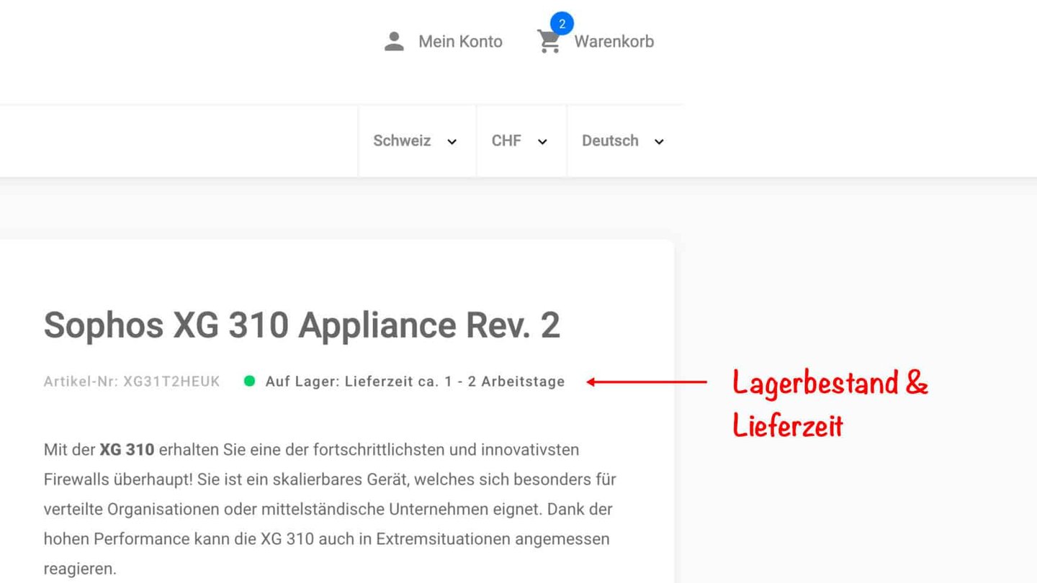Click the blue cart badge showing 2
The width and height of the screenshot is (1037, 583).
(562, 23)
